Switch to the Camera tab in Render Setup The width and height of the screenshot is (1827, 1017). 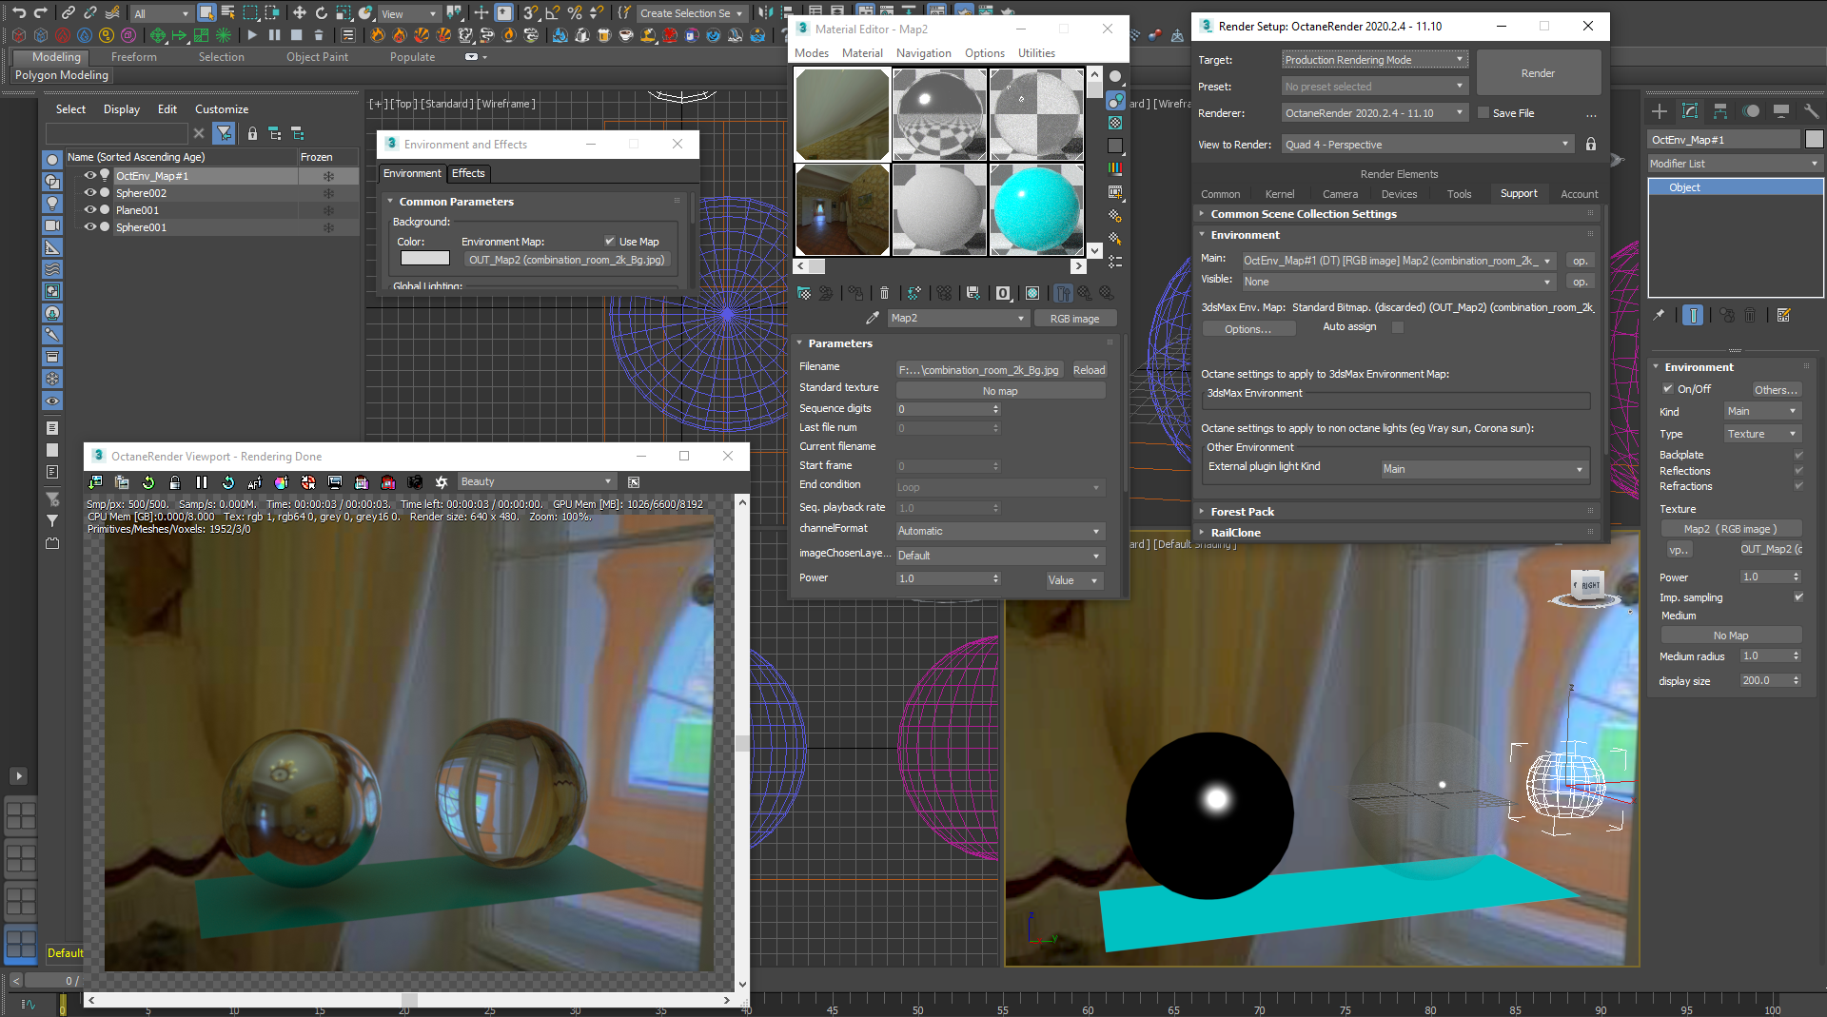click(1340, 194)
